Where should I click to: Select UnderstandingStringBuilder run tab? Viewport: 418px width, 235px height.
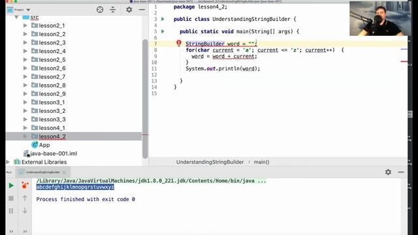tap(42, 172)
